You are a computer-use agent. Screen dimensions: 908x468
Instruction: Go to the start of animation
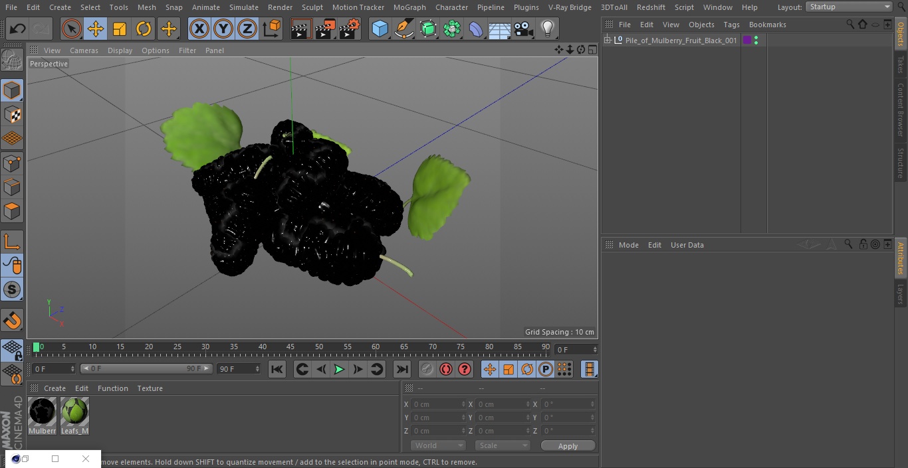point(277,369)
